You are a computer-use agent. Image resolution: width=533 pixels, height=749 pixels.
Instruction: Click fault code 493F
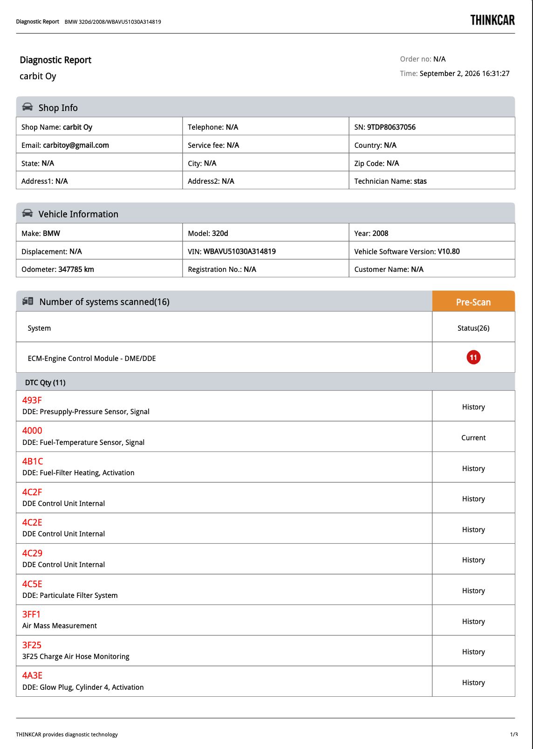[x=32, y=400]
